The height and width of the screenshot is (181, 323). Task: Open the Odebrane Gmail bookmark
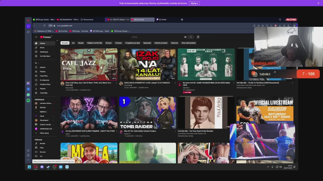point(44,31)
